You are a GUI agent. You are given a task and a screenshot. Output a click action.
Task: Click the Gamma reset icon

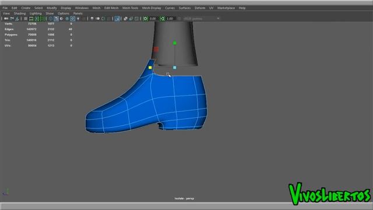163,19
